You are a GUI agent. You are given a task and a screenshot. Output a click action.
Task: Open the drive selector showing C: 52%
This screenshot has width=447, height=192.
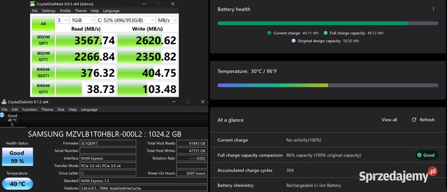(x=125, y=20)
